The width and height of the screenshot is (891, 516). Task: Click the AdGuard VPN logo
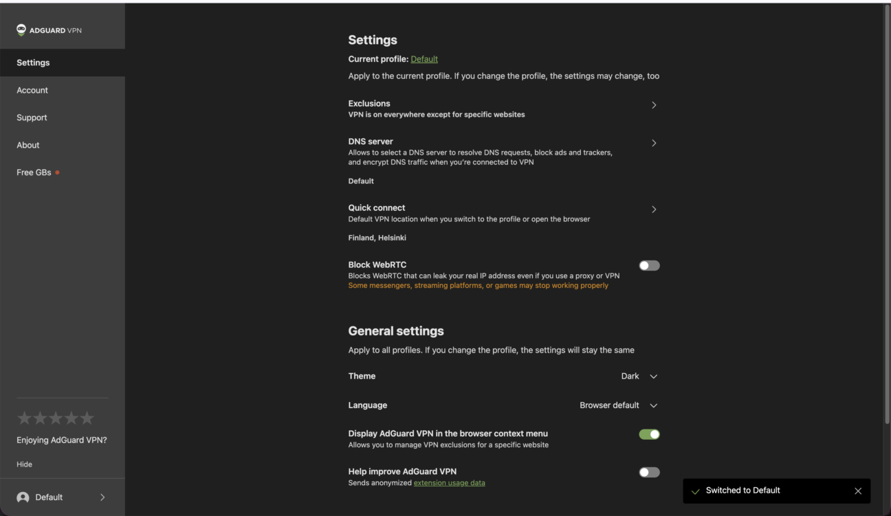pyautogui.click(x=49, y=30)
